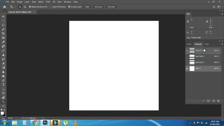Select the Move tool
224x126 pixels.
(3, 16)
